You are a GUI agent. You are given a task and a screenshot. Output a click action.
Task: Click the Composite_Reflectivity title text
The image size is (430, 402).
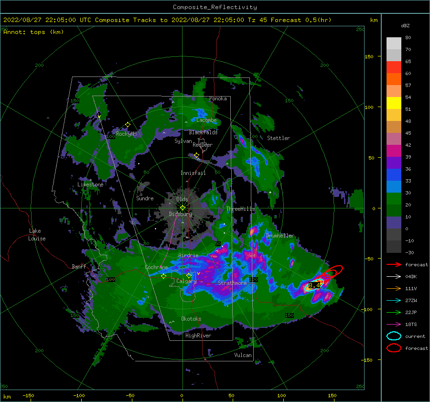pos(215,7)
